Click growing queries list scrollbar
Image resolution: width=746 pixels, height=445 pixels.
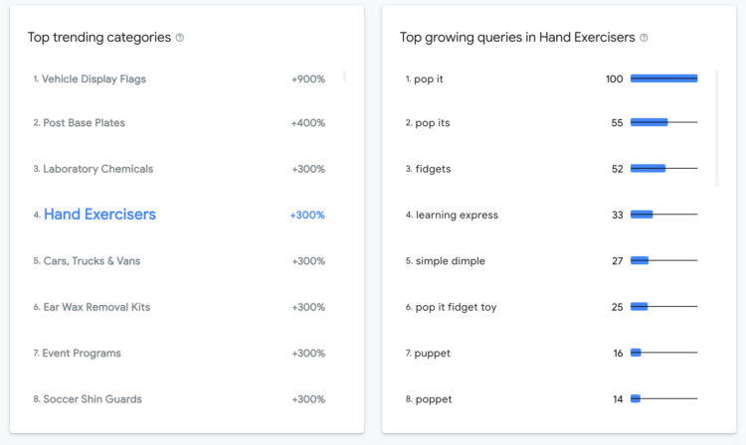[x=716, y=128]
